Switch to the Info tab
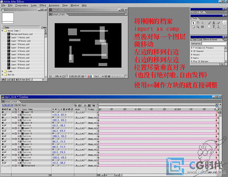Viewport: 228px width, 177px height. coord(202,12)
